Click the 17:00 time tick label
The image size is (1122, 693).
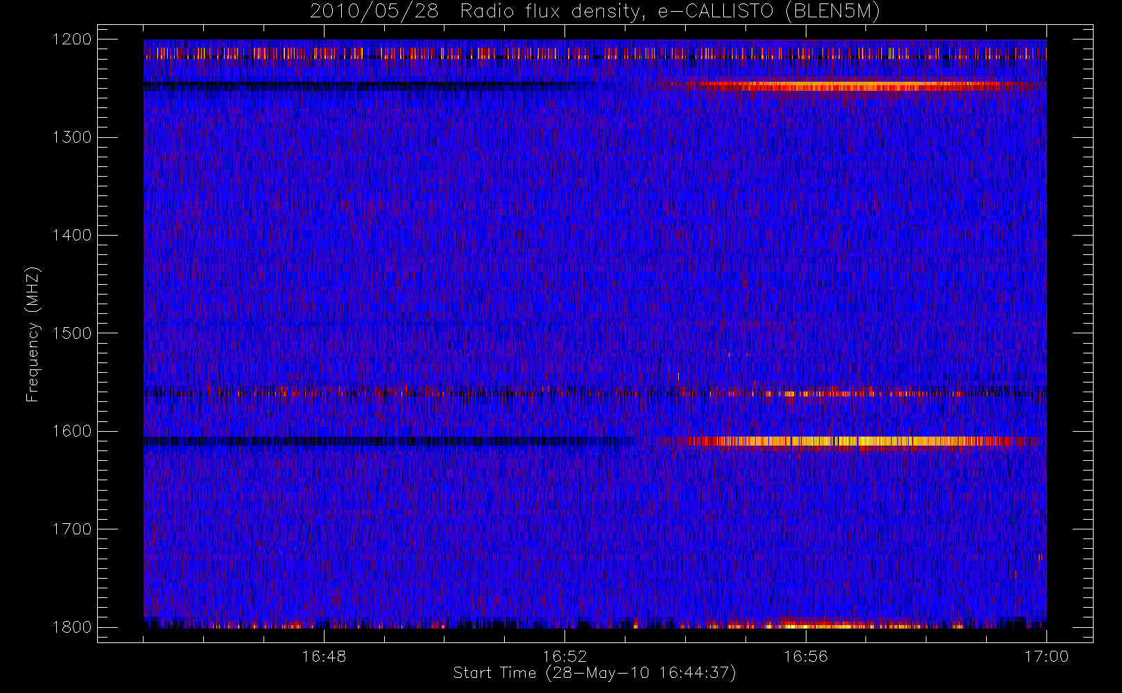(1046, 656)
